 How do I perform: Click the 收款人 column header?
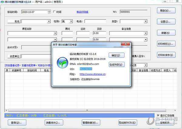pos(167,70)
